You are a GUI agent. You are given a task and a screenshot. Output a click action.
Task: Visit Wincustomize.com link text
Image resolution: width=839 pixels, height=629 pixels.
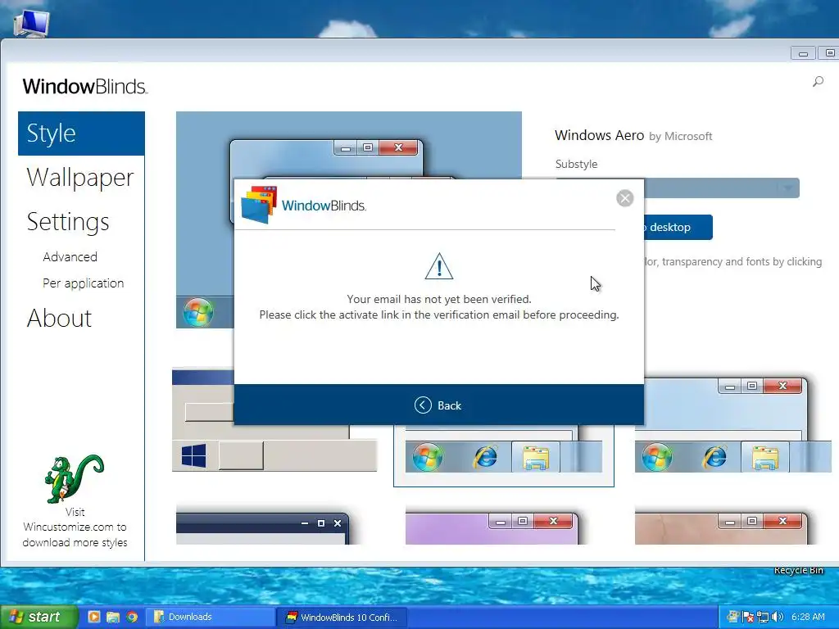tap(75, 527)
